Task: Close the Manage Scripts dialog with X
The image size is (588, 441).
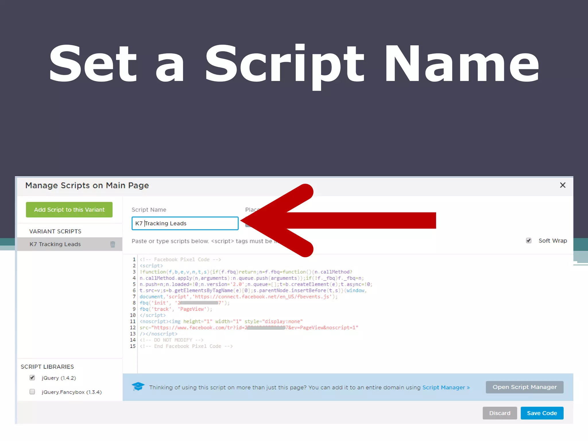Action: (563, 185)
